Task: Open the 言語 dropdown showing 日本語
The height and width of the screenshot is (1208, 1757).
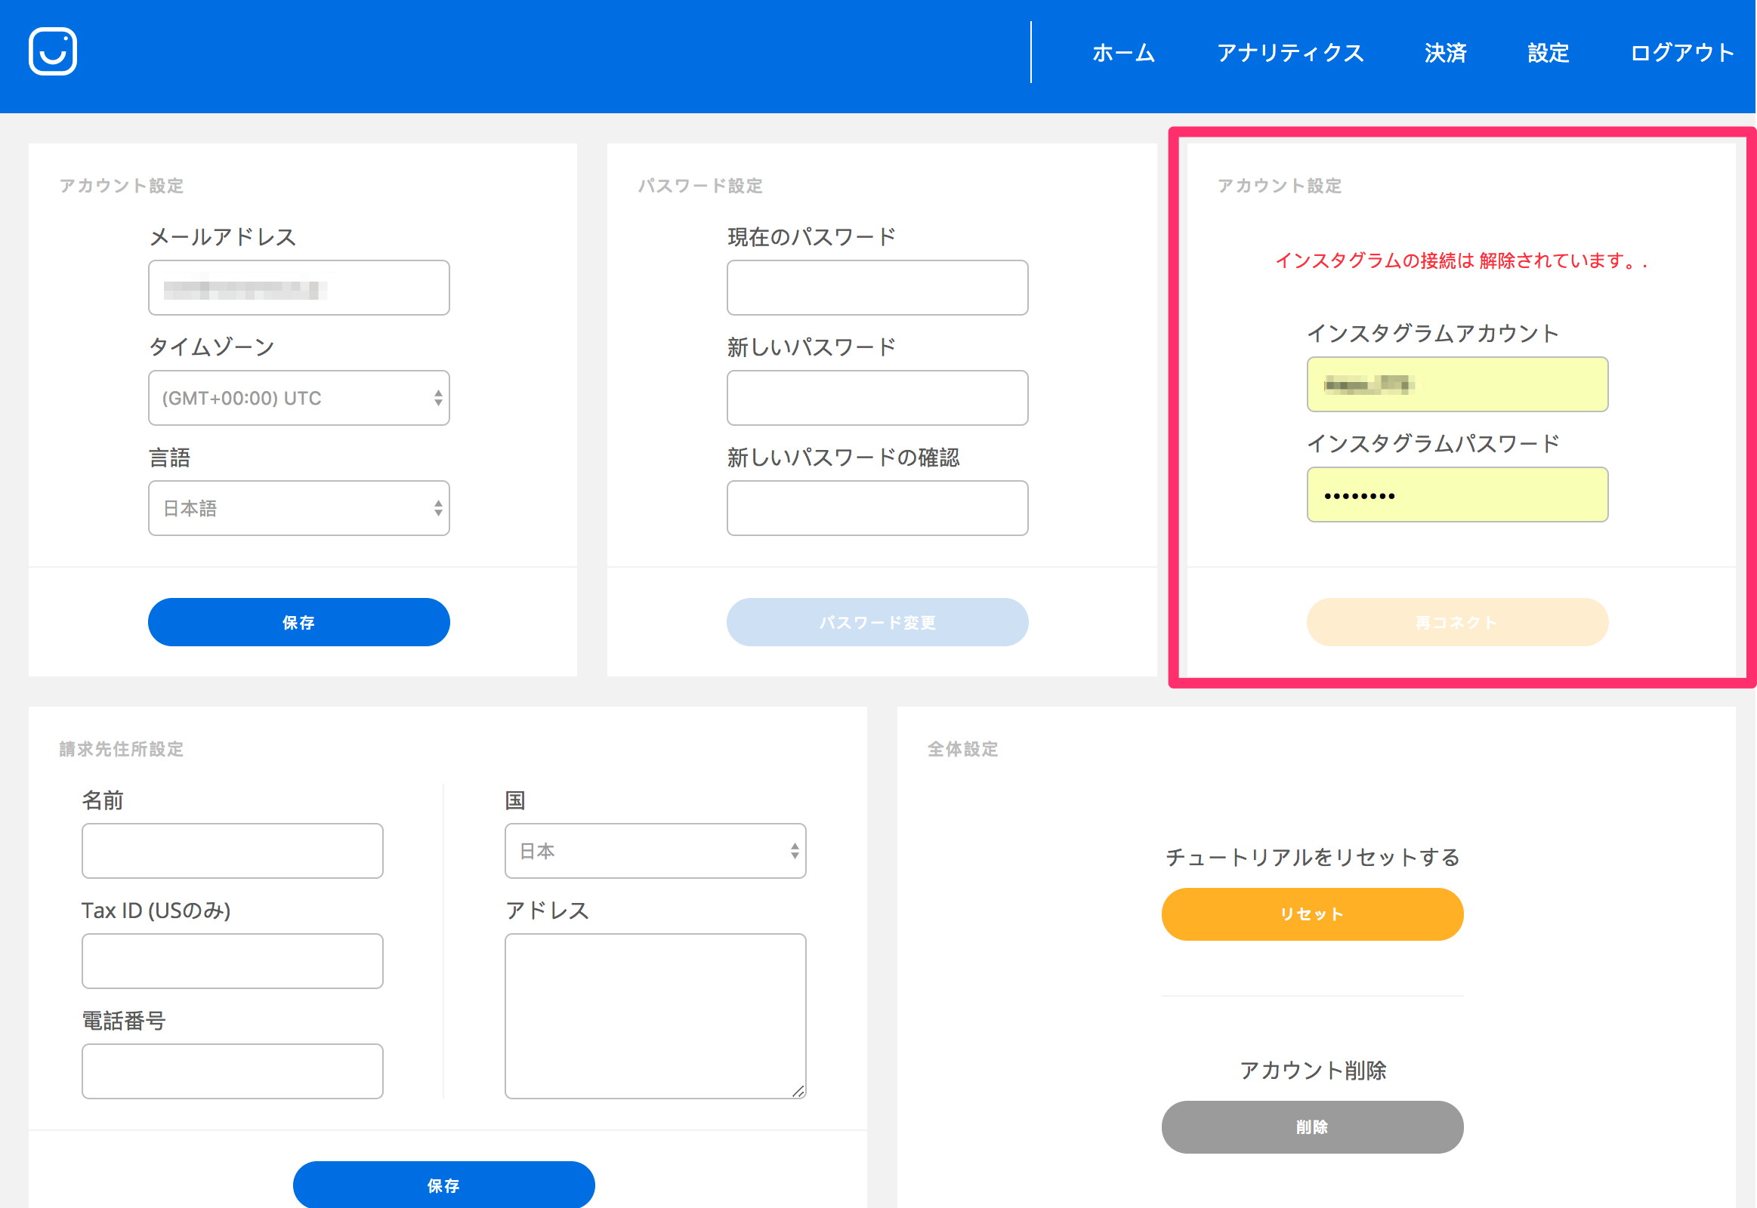Action: (x=298, y=509)
